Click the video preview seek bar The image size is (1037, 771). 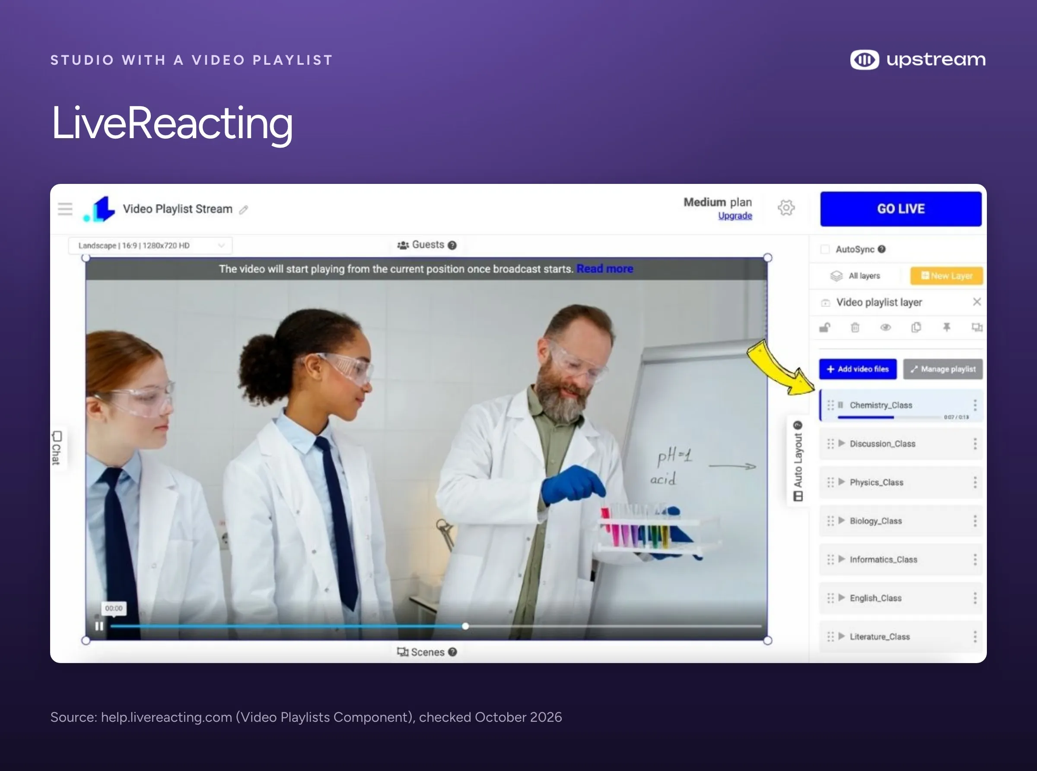tap(436, 626)
